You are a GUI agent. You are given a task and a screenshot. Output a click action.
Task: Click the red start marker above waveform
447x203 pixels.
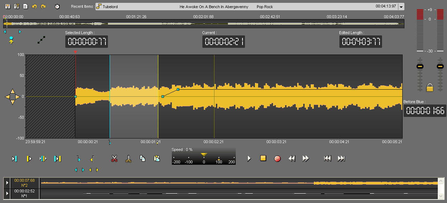coord(75,52)
